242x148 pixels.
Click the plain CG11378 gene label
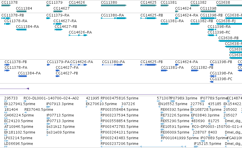10,3
